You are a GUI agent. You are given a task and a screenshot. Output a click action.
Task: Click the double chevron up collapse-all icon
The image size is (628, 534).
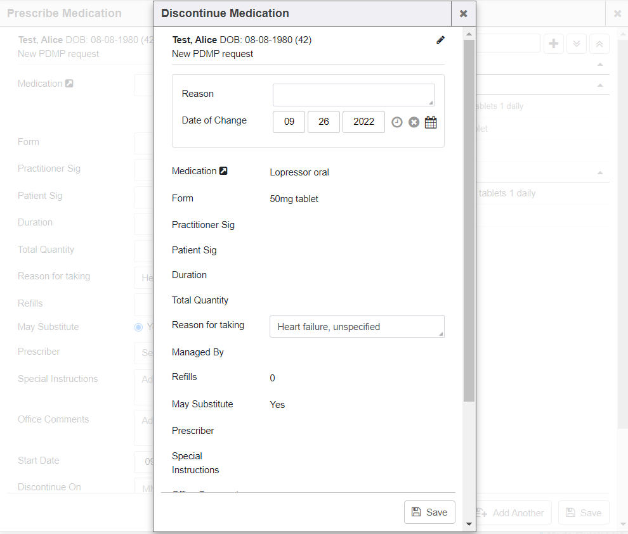tap(599, 44)
